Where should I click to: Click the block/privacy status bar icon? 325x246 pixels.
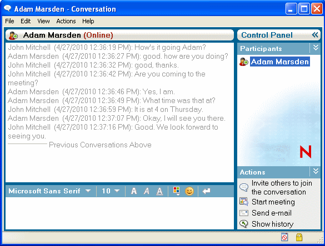pos(284,237)
